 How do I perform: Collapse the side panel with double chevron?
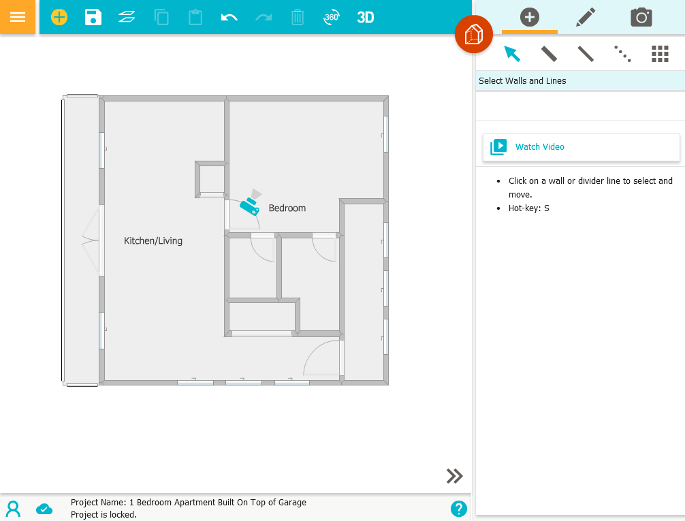pyautogui.click(x=454, y=476)
